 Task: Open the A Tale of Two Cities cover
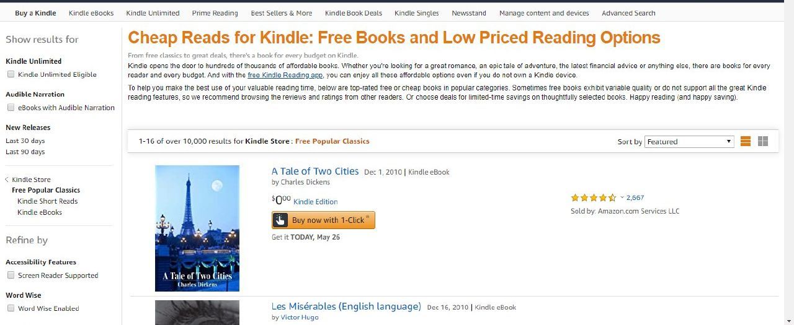coord(197,228)
